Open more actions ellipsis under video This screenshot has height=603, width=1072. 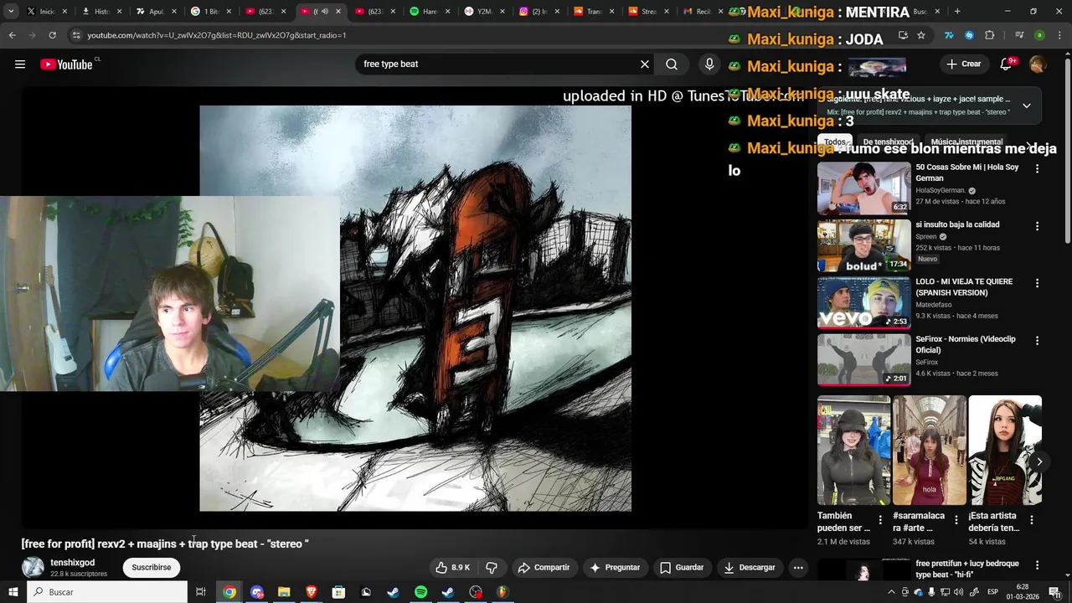798,568
